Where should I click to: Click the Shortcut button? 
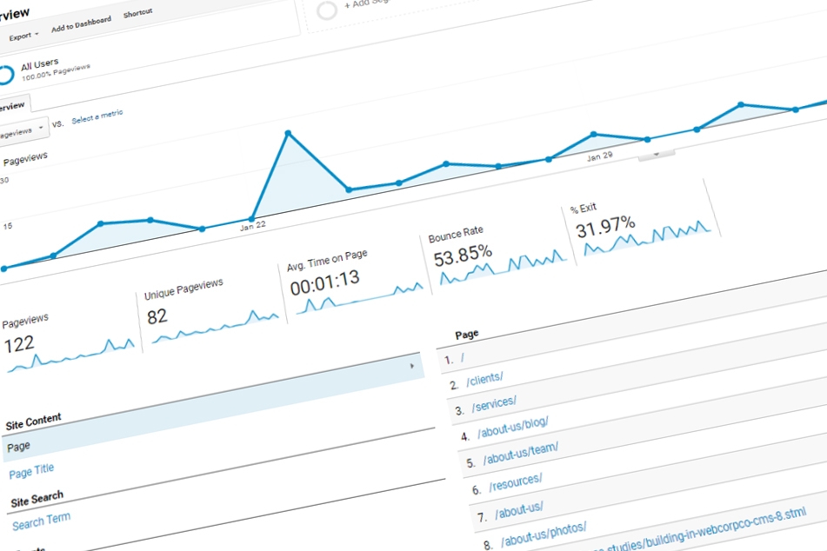coord(137,13)
